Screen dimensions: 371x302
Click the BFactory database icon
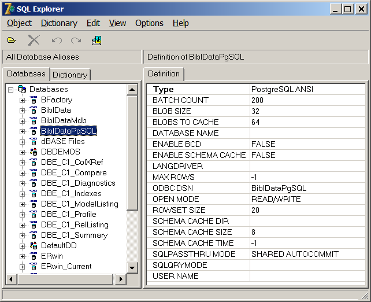[34, 100]
